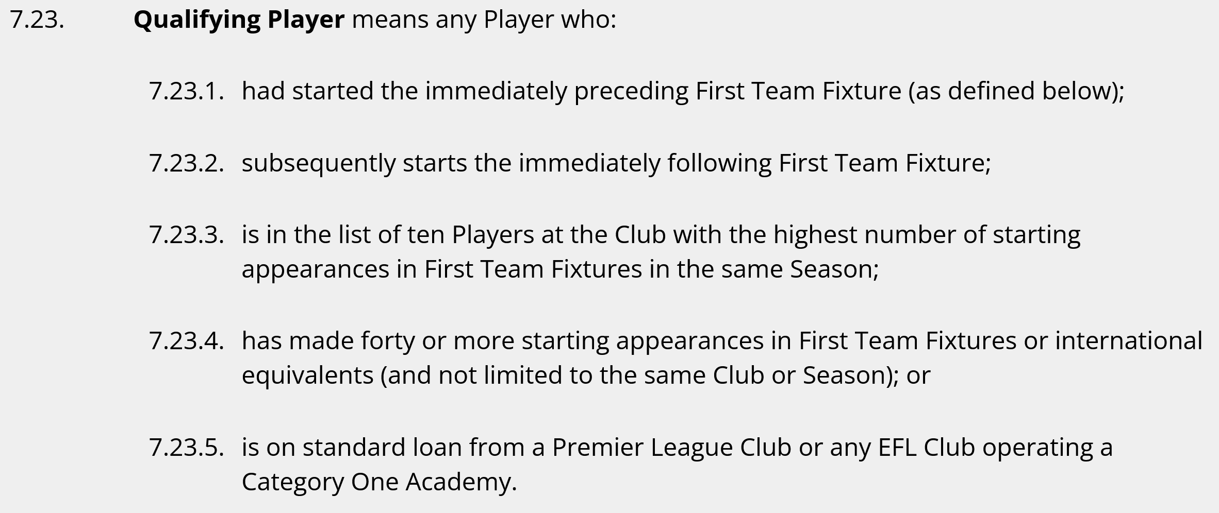Click 'means any Player who:' text
The image size is (1219, 513).
[484, 21]
